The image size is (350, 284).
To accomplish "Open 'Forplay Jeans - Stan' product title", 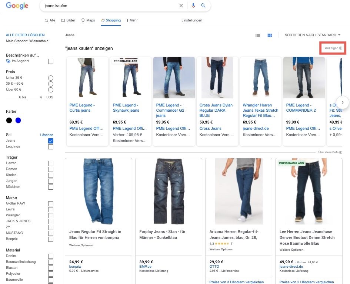I will pos(162,234).
